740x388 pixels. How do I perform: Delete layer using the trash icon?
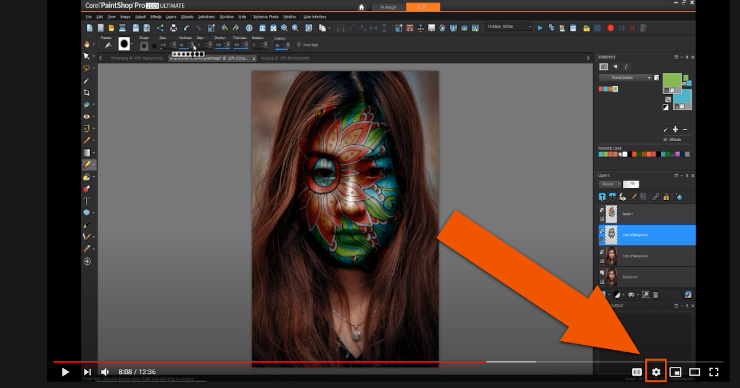pos(656,296)
